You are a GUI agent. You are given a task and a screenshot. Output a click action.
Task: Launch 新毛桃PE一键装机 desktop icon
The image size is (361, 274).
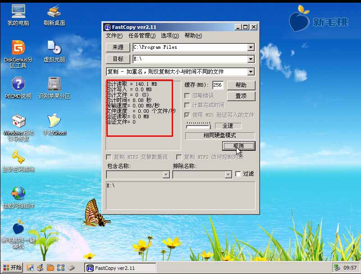click(18, 234)
